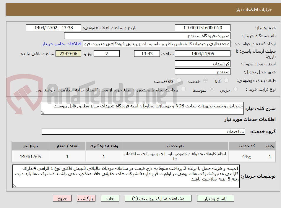
Task: Click the table date cell 1404/12/05
Action: point(30,157)
